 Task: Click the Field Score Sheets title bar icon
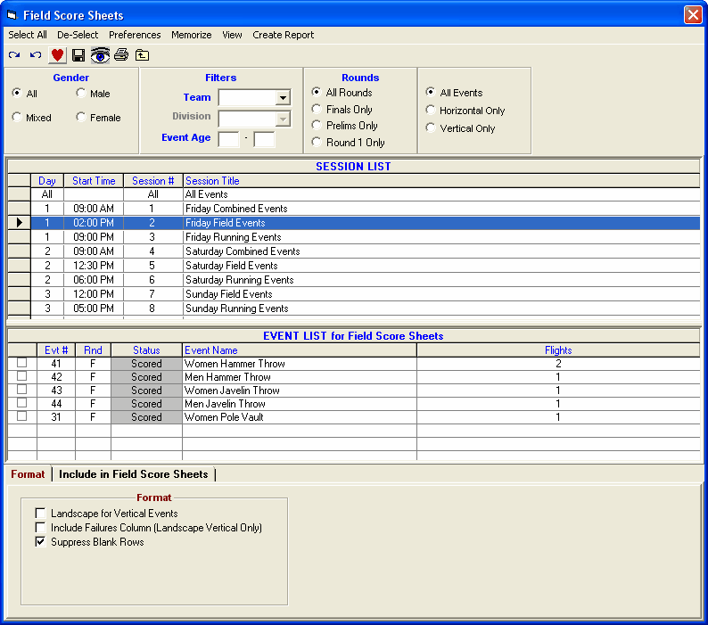point(12,15)
